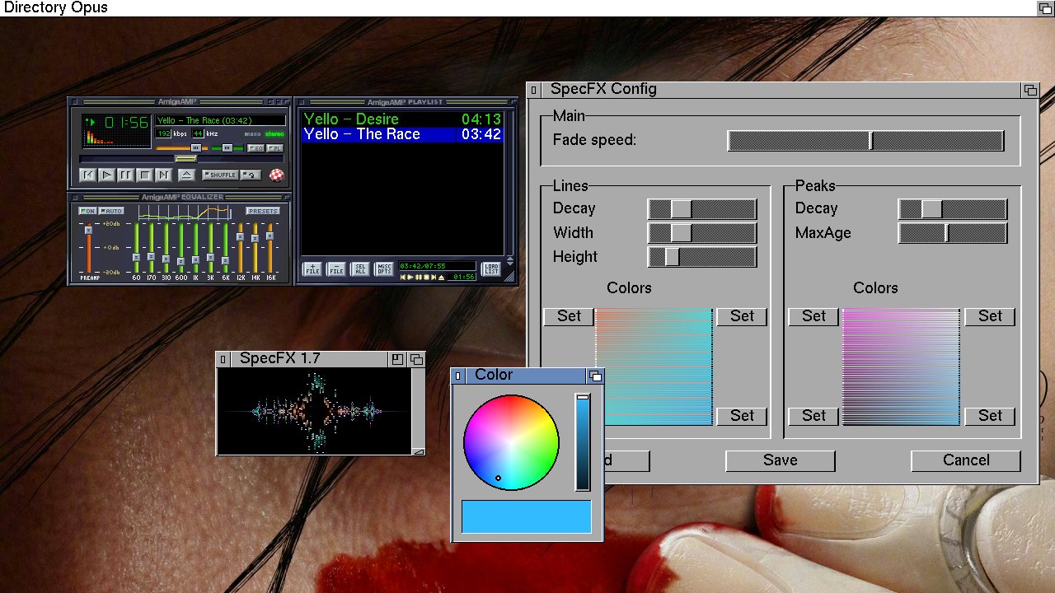The height and width of the screenshot is (593, 1055).
Task: Open equalizer PRESETS
Action: point(263,211)
